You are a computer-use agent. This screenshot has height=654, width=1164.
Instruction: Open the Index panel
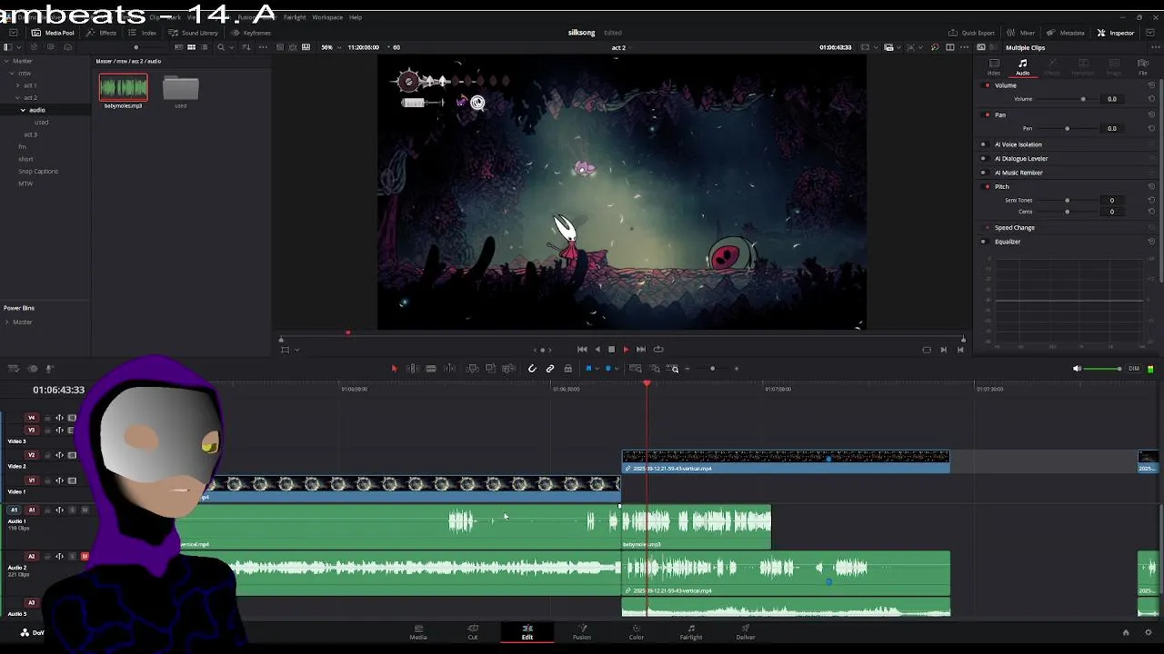click(143, 33)
